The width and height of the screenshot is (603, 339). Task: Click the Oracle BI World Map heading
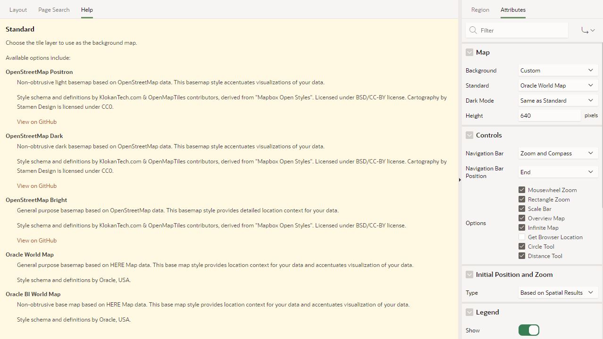point(33,294)
